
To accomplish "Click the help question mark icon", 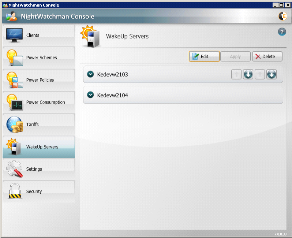I will tap(282, 32).
